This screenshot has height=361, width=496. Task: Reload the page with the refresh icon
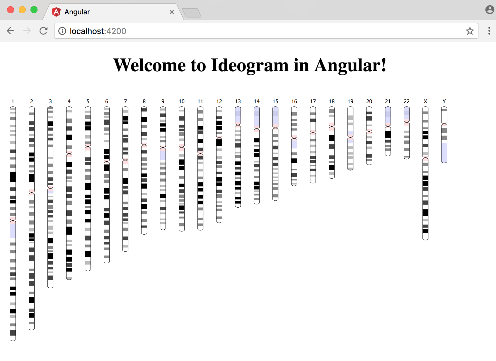pyautogui.click(x=44, y=31)
